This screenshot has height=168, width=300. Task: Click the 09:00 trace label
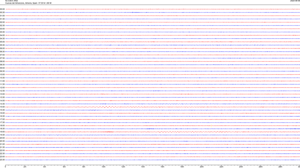[2, 68]
